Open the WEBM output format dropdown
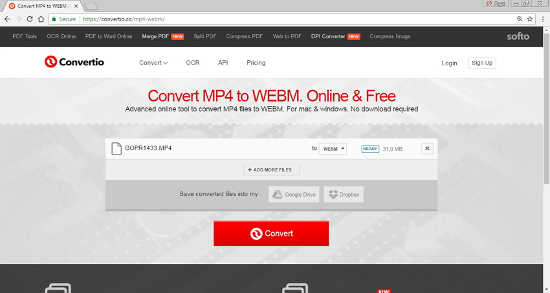 (x=333, y=149)
